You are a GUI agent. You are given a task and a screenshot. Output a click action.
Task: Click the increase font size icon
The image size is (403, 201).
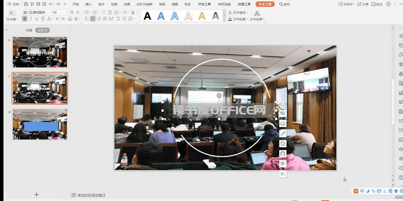(x=72, y=12)
